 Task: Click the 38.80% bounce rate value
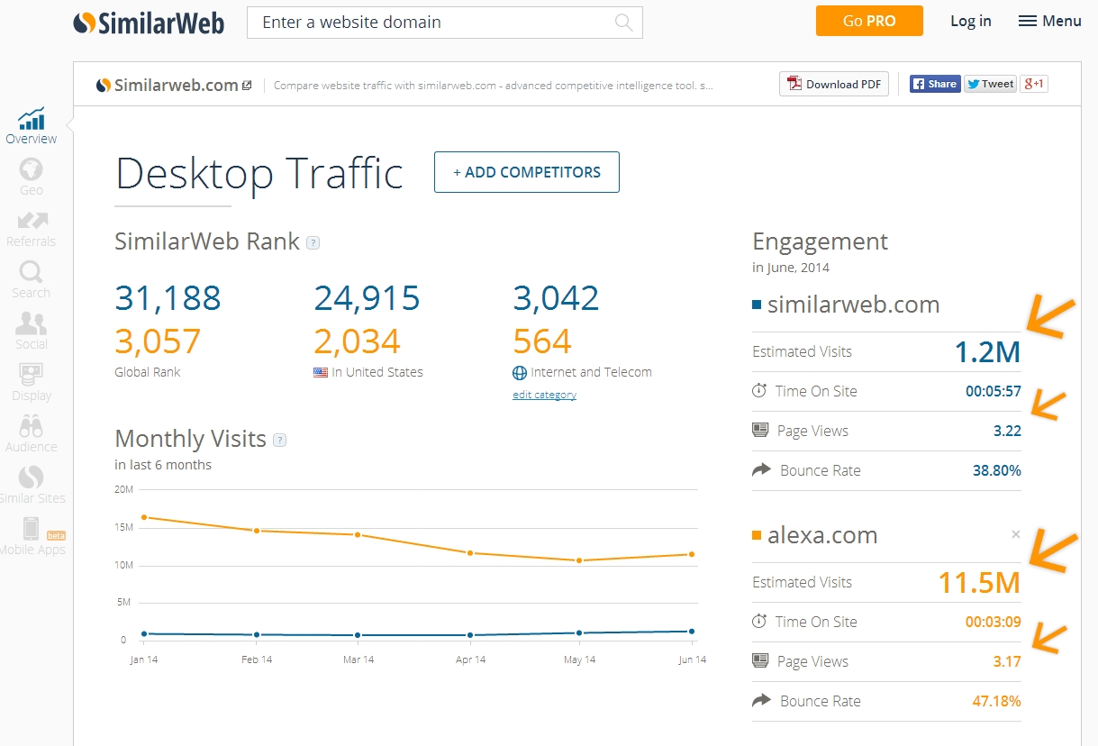click(996, 470)
